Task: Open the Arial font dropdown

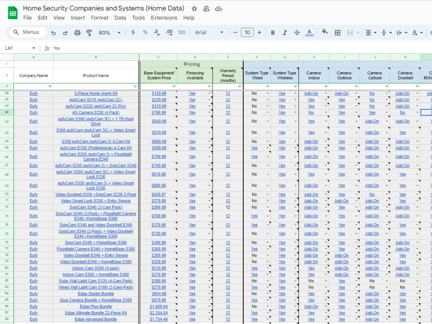Action: point(209,32)
